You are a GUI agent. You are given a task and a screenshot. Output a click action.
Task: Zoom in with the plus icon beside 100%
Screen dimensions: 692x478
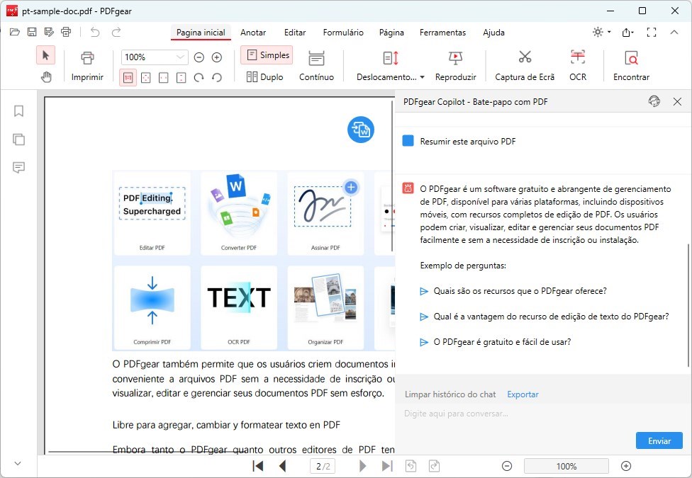pyautogui.click(x=217, y=57)
